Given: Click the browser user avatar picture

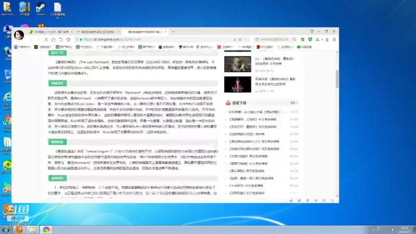Looking at the screenshot, I should [19, 35].
